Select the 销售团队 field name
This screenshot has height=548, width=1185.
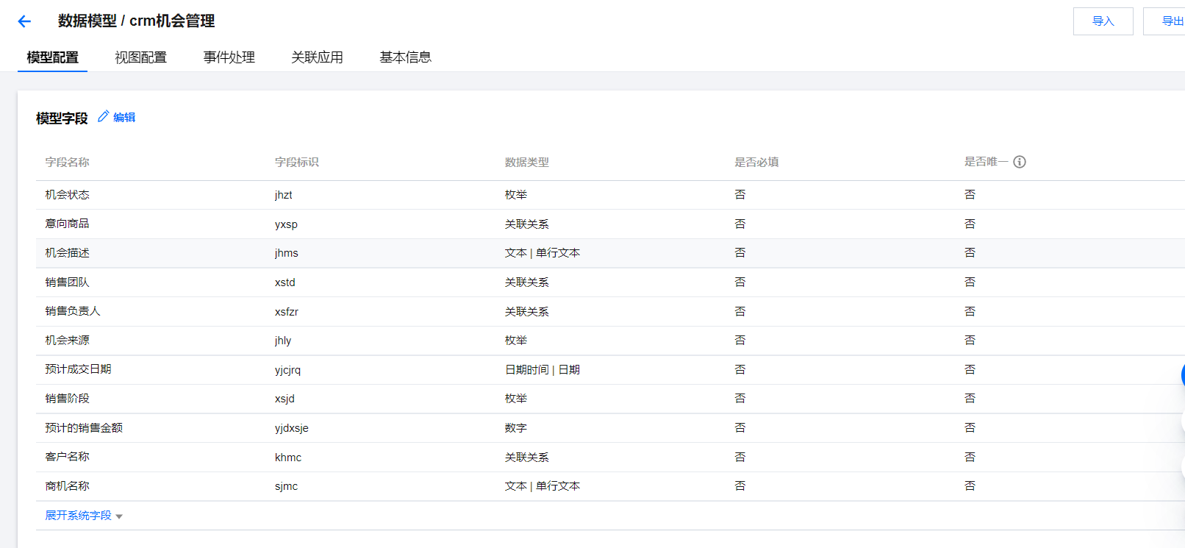point(67,282)
